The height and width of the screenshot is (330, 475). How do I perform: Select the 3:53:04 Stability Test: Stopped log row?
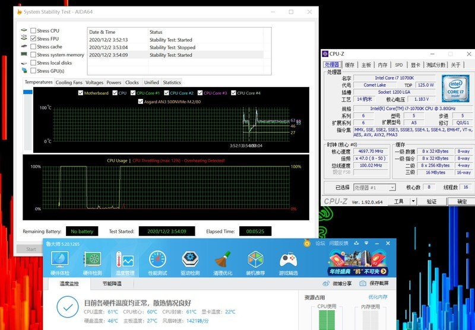176,47
